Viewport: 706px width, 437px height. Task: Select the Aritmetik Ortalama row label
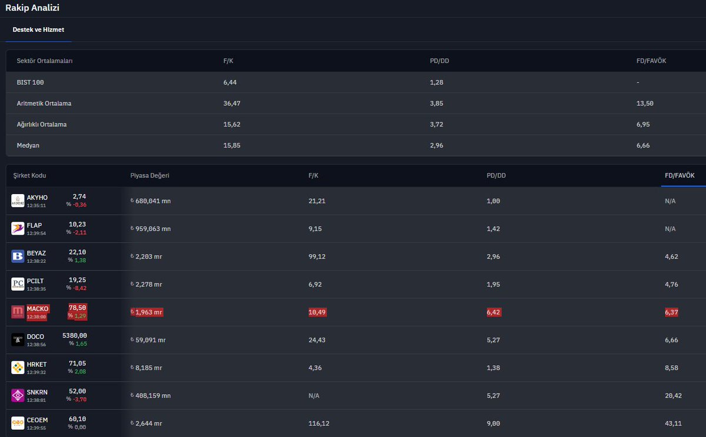point(44,104)
